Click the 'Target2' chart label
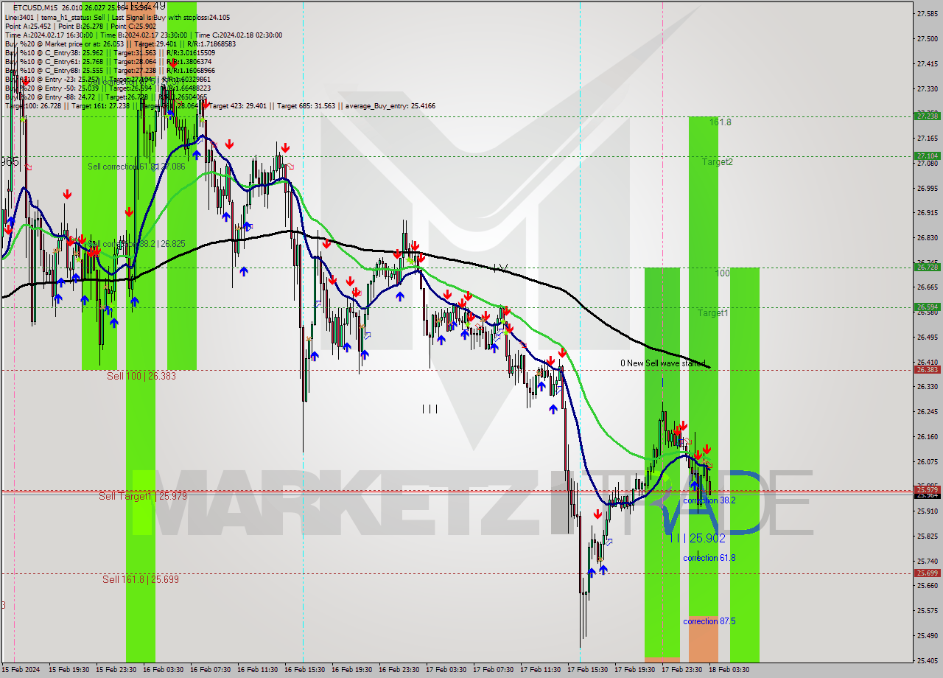Image resolution: width=943 pixels, height=678 pixels. click(717, 161)
